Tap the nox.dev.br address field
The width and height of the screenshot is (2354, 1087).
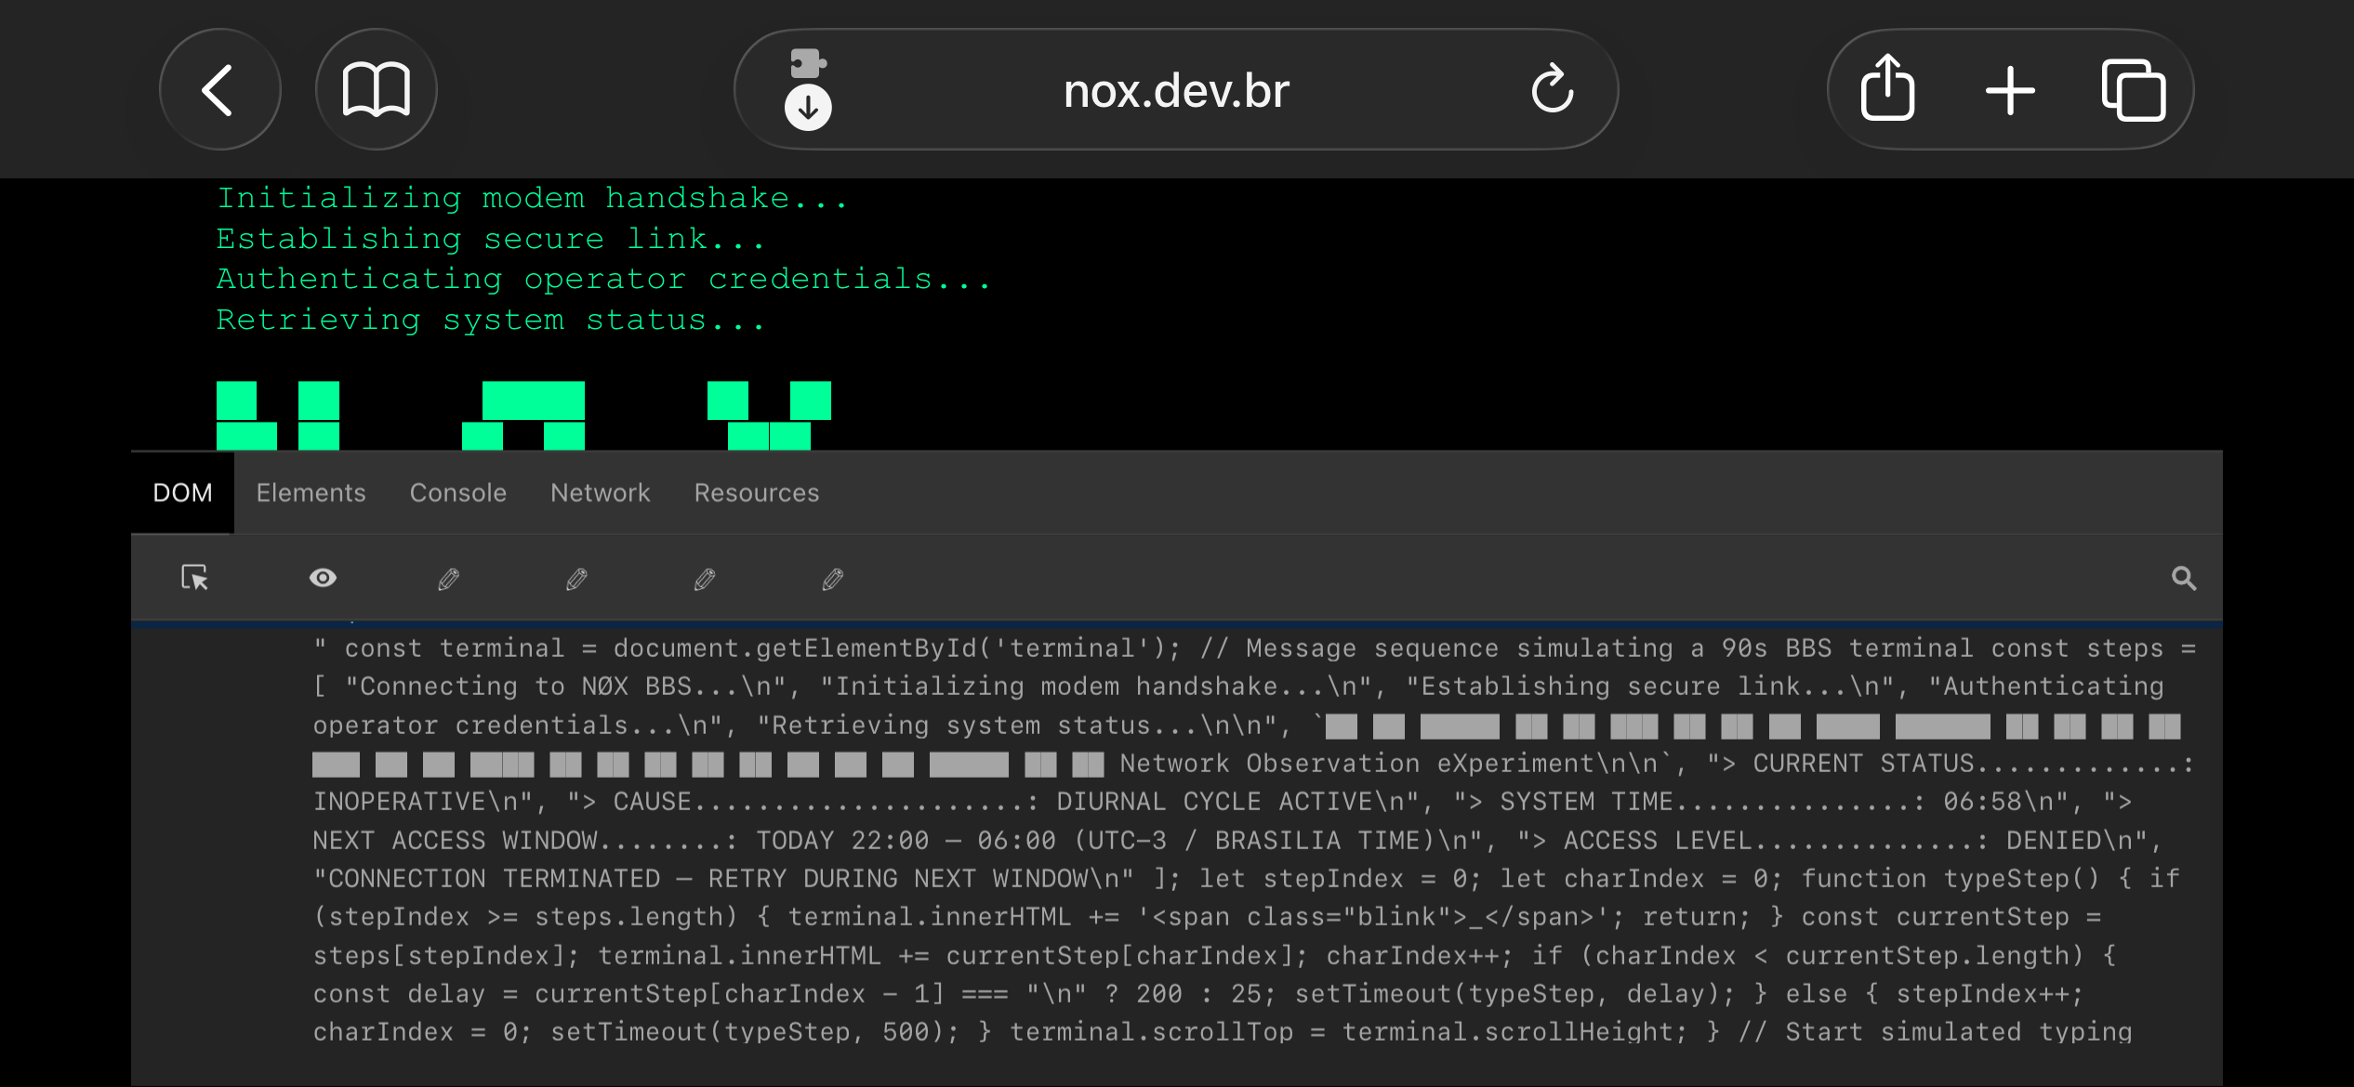click(1175, 90)
